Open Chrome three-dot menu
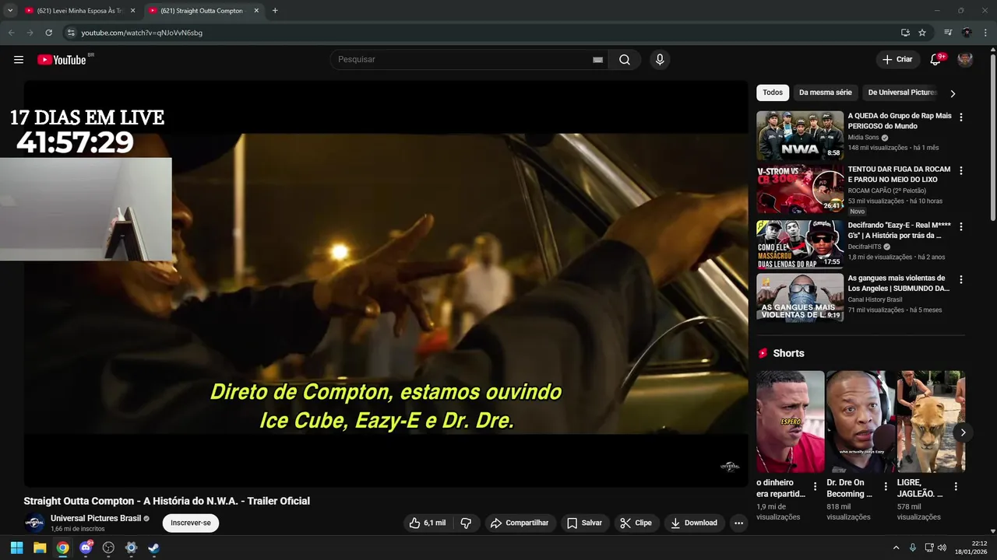Viewport: 997px width, 560px height. tap(985, 33)
